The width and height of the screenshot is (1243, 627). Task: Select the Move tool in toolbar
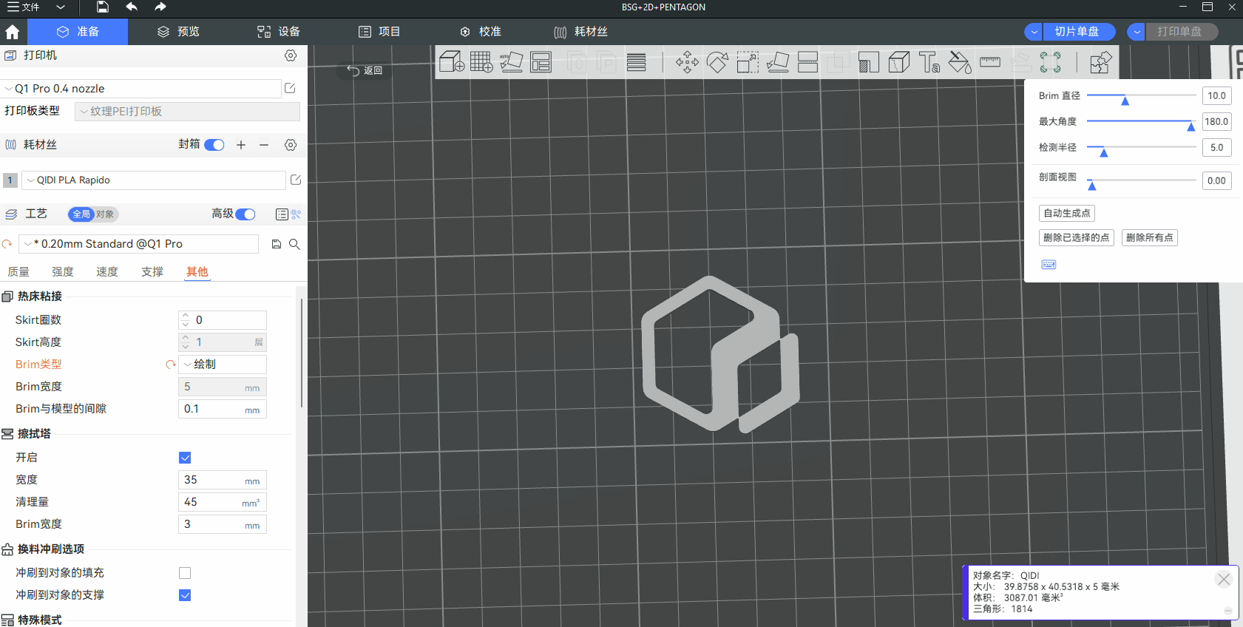coord(687,62)
